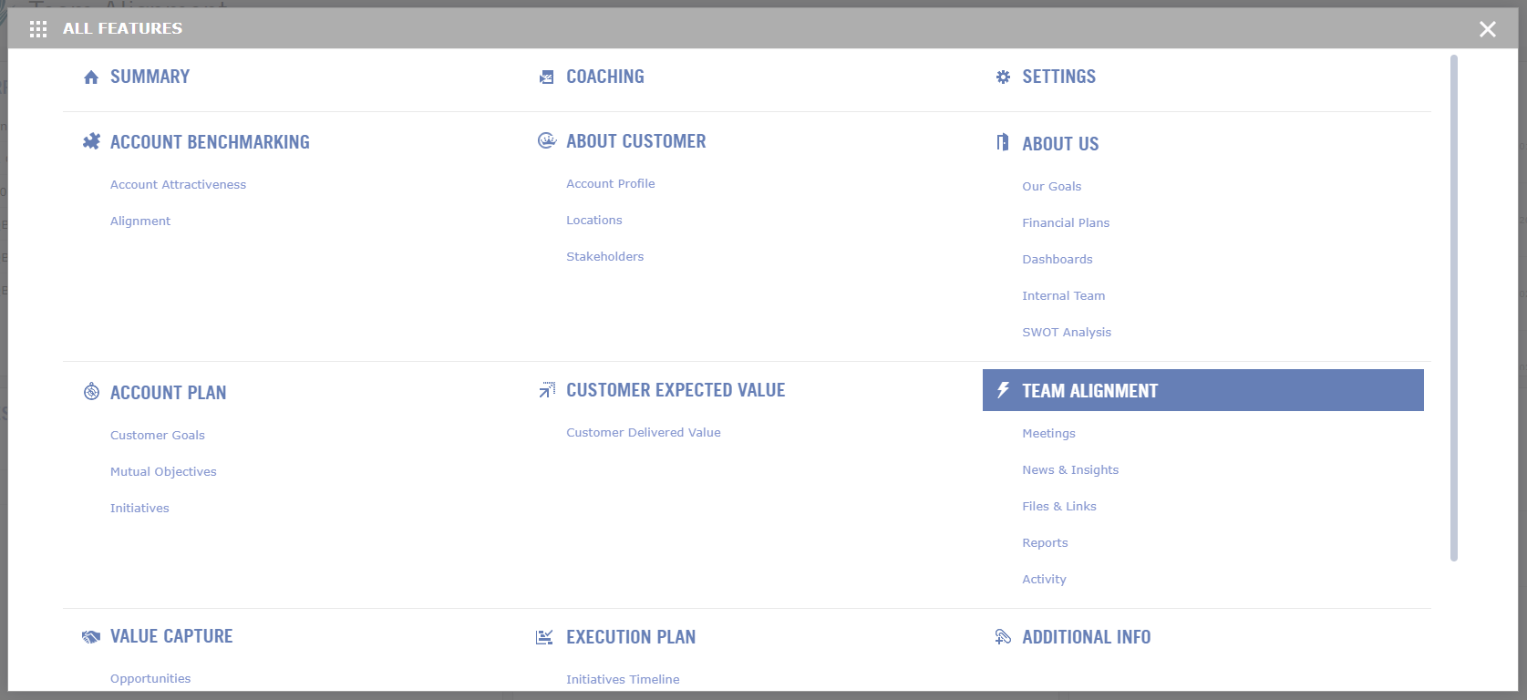Click the Settings gear icon
1527x700 pixels.
[1003, 77]
